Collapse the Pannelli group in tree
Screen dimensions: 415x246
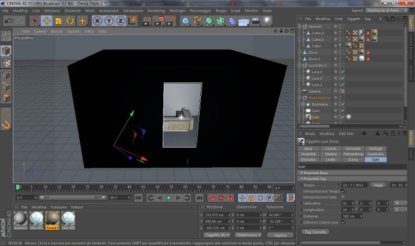pos(300,27)
